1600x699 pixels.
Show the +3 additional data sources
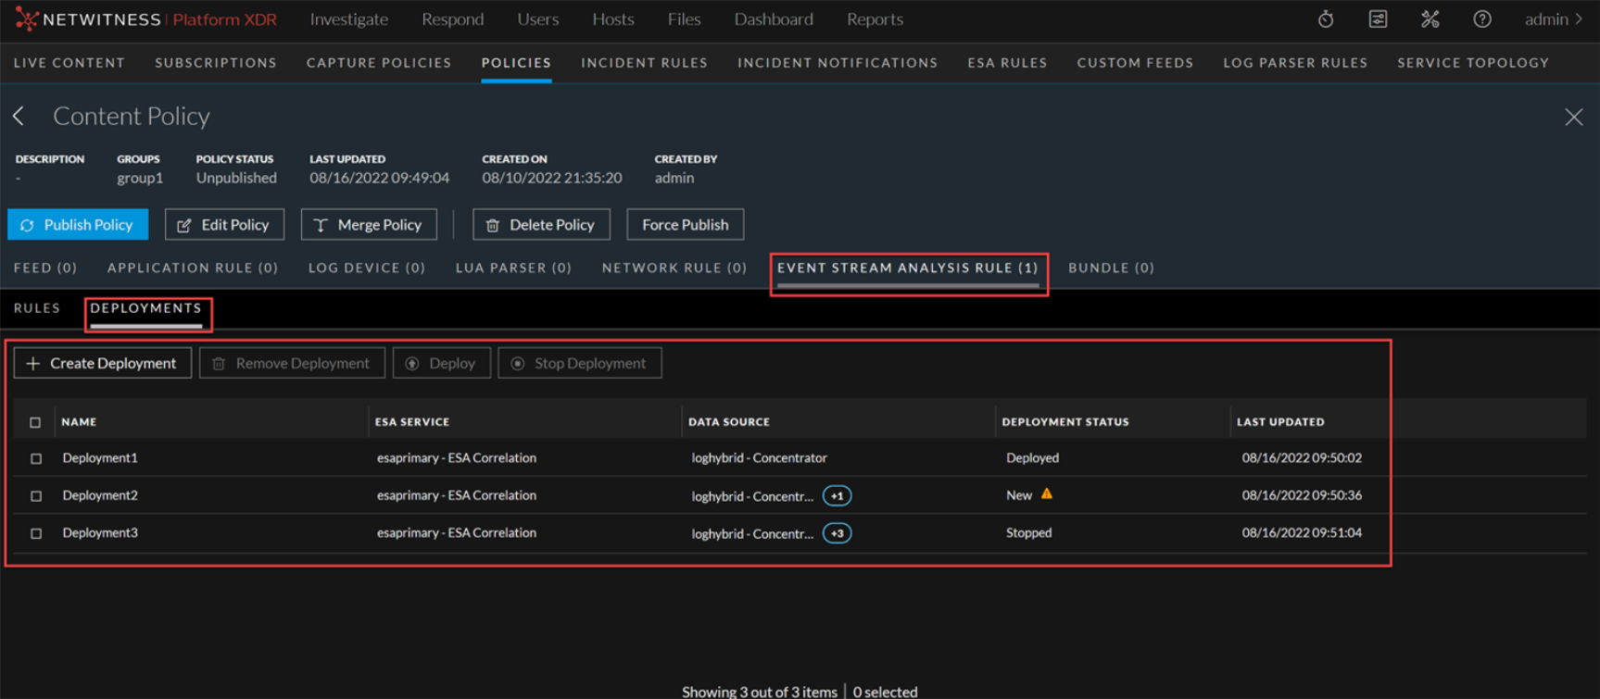(837, 533)
